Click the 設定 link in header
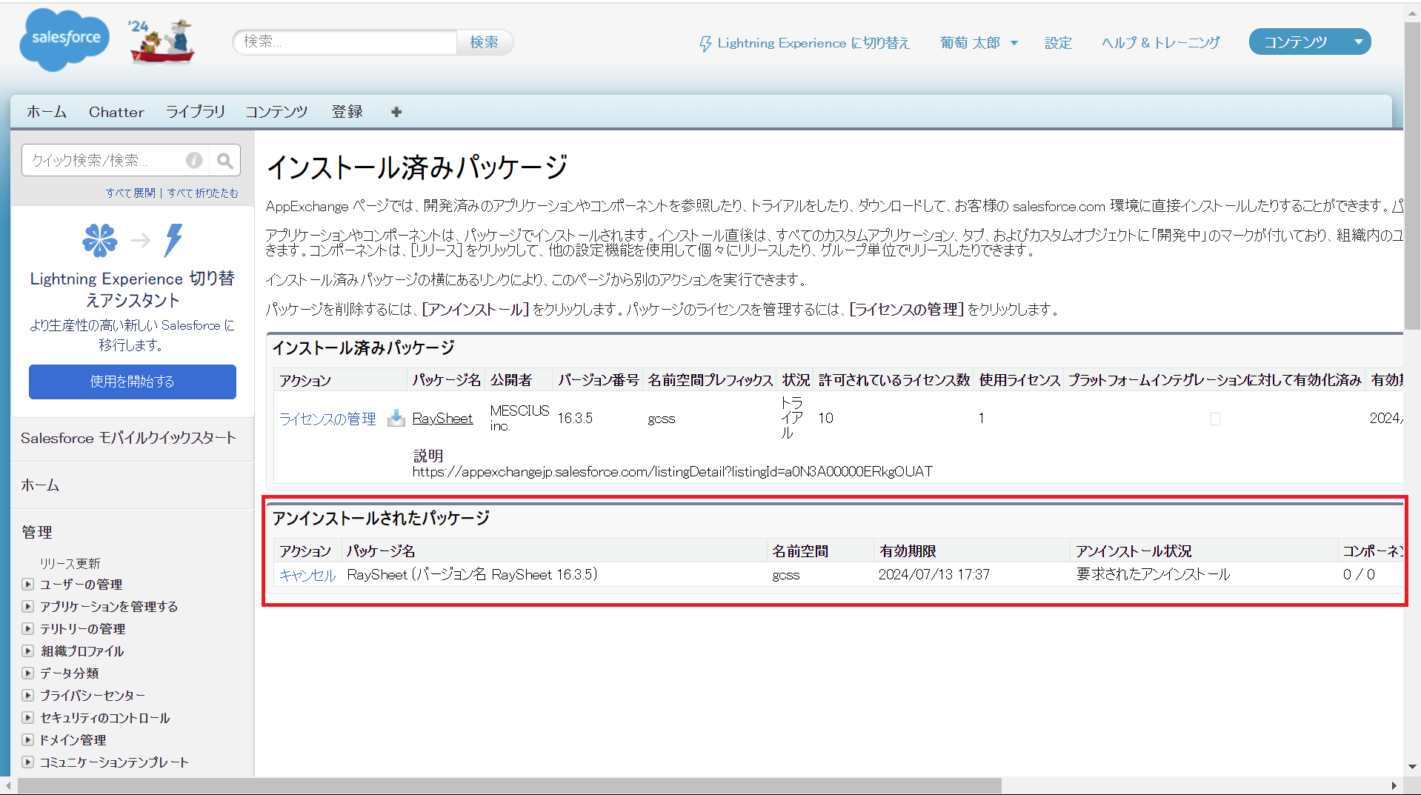1421x795 pixels. 1058,43
